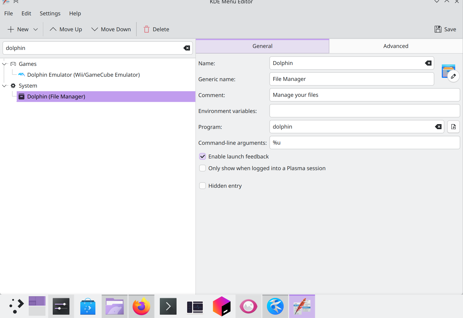This screenshot has height=318, width=463.
Task: Enable only show when logged into Plasma session
Action: [202, 168]
